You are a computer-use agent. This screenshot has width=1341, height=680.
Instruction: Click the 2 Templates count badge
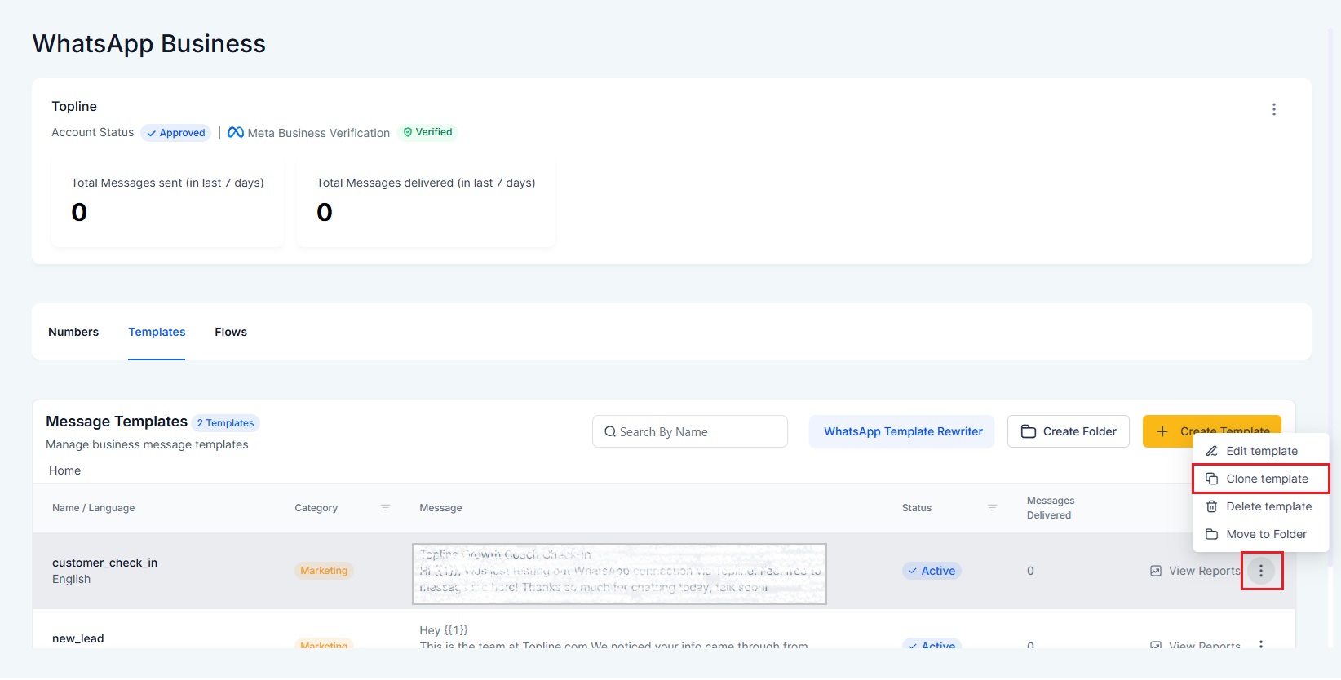coord(225,423)
